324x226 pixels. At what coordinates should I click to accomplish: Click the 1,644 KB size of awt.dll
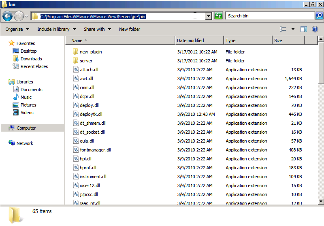pyautogui.click(x=293, y=79)
